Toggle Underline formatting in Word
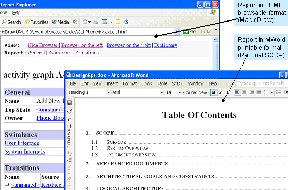288x190 pixels. pyautogui.click(x=228, y=92)
